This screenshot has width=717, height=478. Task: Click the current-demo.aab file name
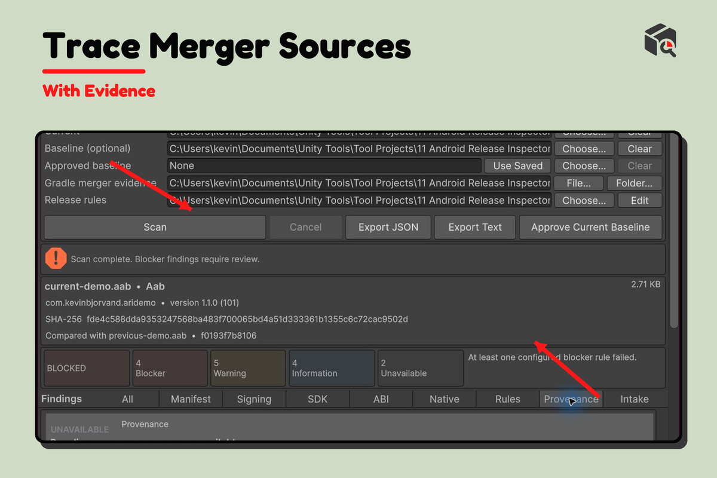(88, 286)
